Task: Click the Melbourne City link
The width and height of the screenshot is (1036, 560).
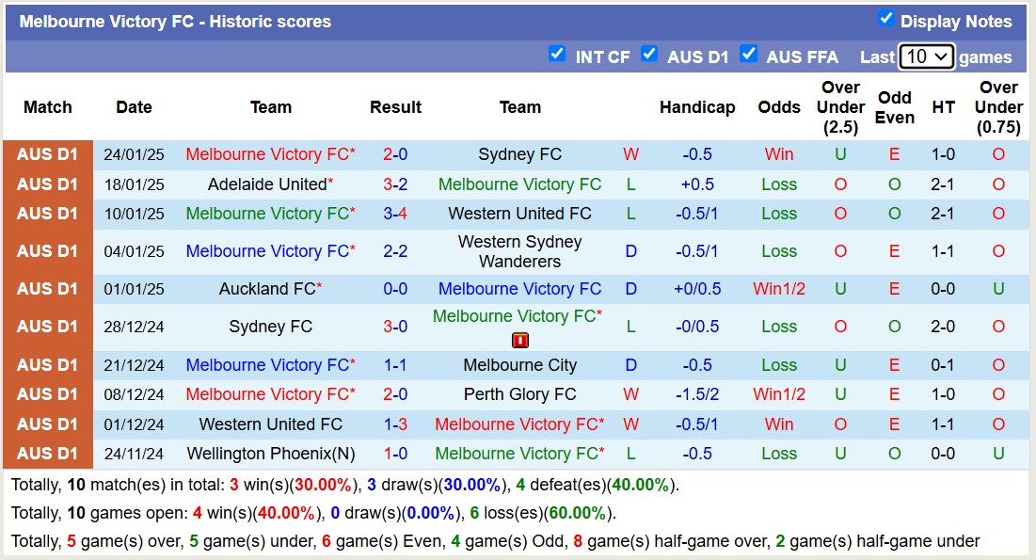Action: (x=520, y=365)
